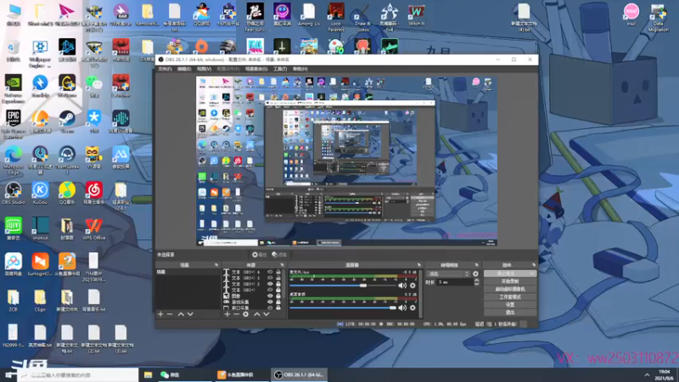Hide the 图像 image source
Viewport: 679px width, 382px height.
coord(270,295)
